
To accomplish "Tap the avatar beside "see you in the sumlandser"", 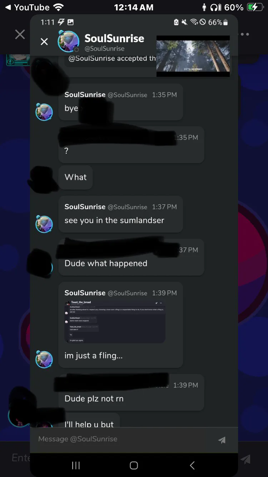I will click(x=44, y=224).
